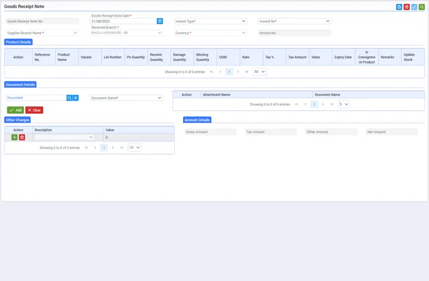The image size is (429, 281).
Task: Add a row with green plus icon
Action: [15, 137]
